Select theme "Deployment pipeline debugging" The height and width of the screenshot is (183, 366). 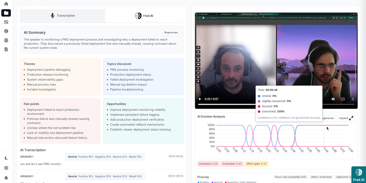coord(49,70)
